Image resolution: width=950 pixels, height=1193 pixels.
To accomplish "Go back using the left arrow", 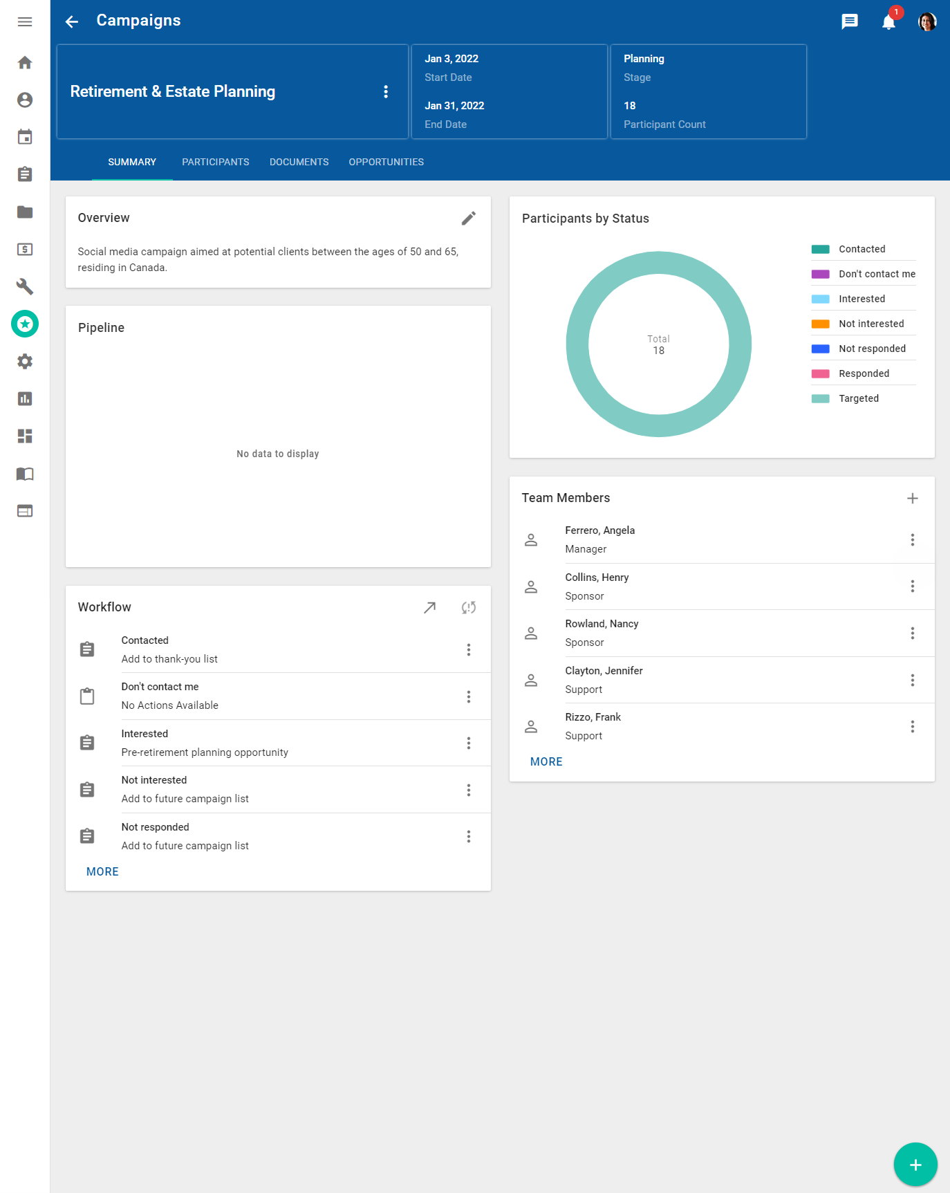I will coord(72,21).
